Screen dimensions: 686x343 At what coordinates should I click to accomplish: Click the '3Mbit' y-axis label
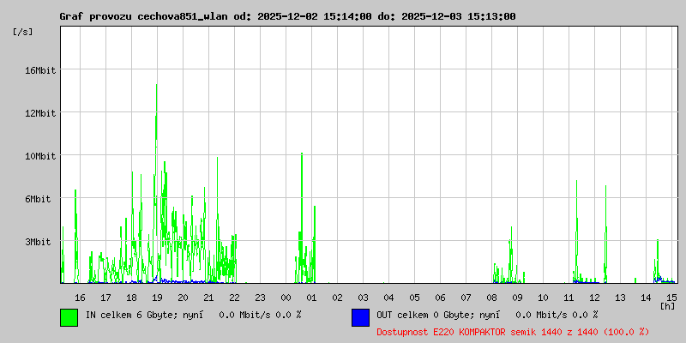[x=38, y=242]
